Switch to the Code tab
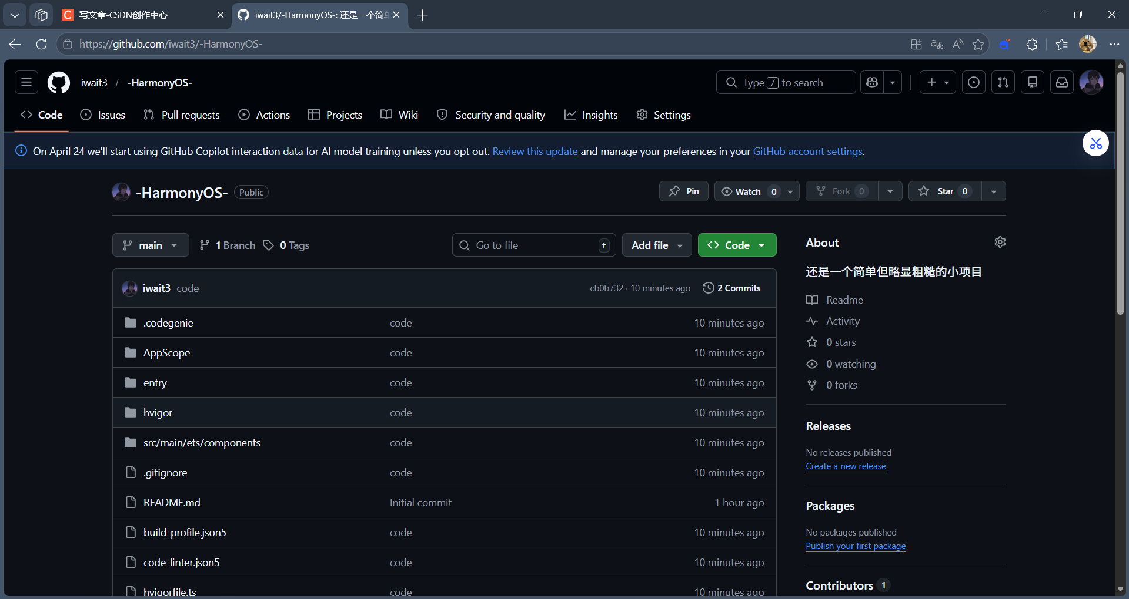This screenshot has height=599, width=1129. [42, 115]
